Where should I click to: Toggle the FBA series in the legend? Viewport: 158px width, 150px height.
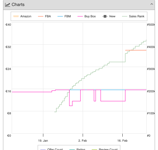[44, 16]
